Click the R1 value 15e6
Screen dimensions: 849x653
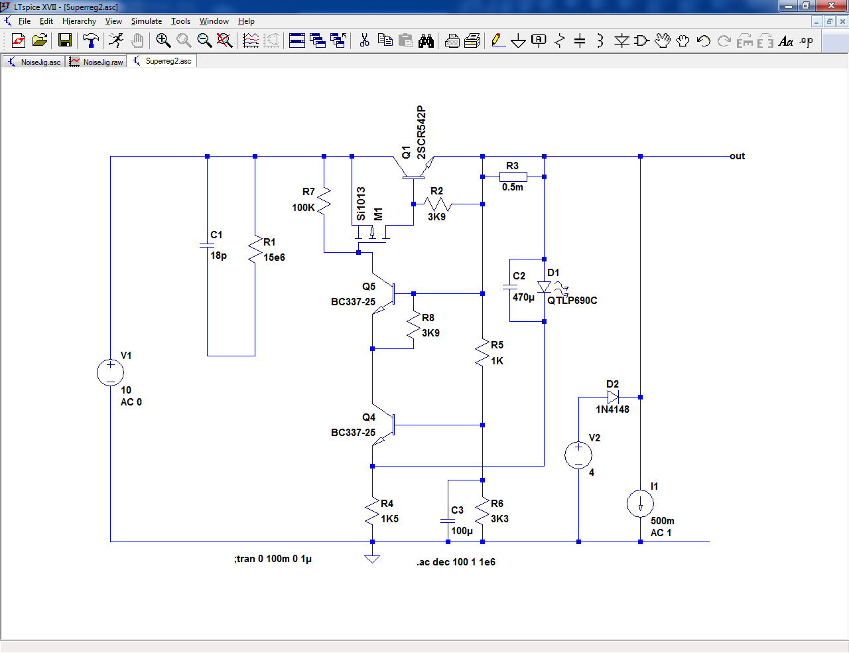click(x=274, y=257)
